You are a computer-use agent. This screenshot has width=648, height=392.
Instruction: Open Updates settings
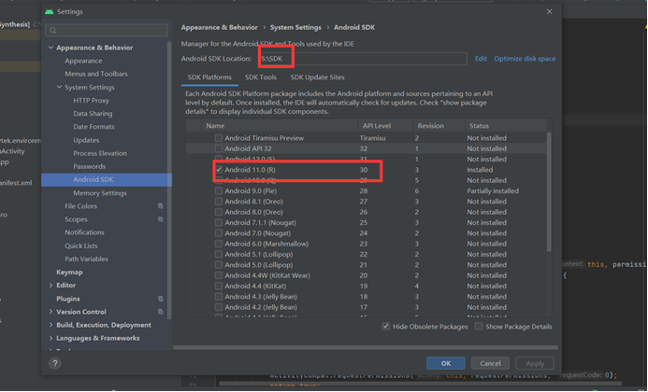86,140
